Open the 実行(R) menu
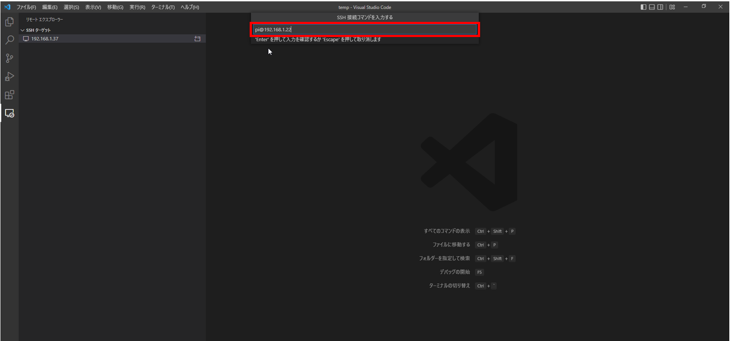732x341 pixels. pyautogui.click(x=137, y=7)
